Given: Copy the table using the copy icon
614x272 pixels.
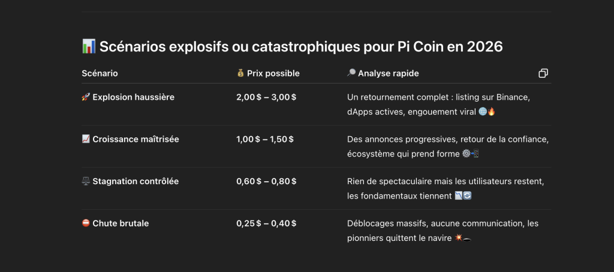Looking at the screenshot, I should pyautogui.click(x=543, y=74).
